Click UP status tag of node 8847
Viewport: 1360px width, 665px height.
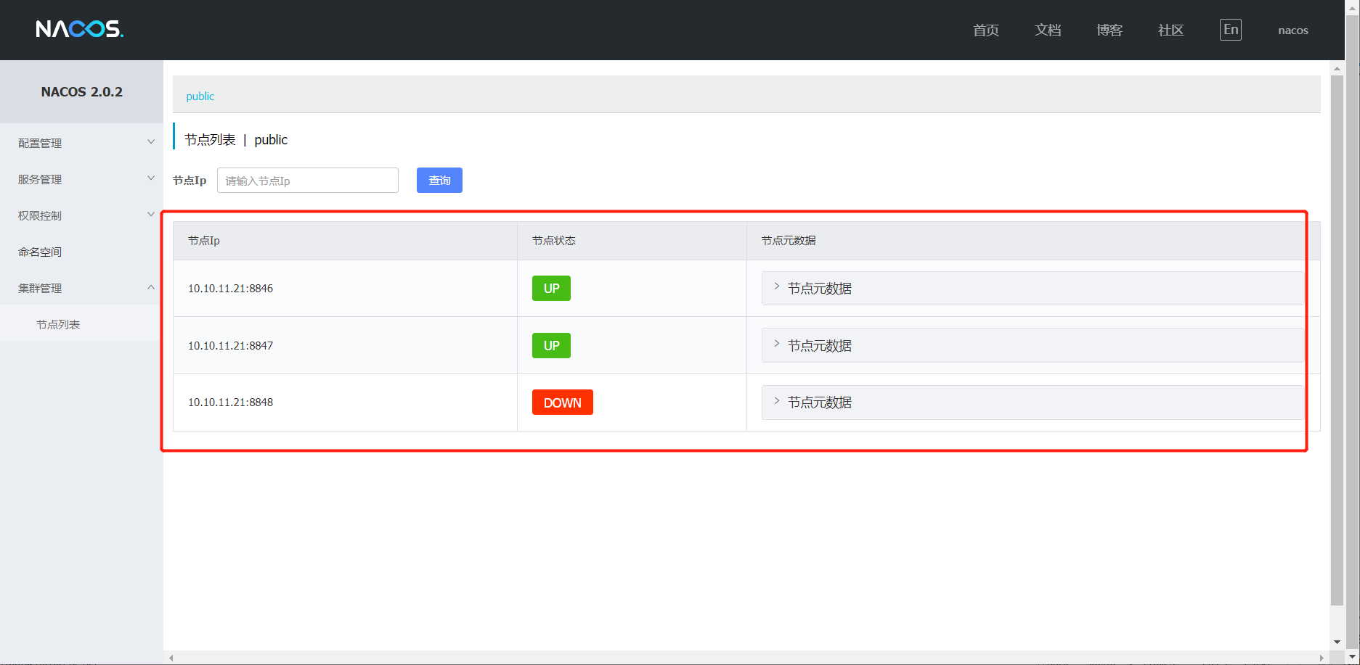(x=551, y=346)
